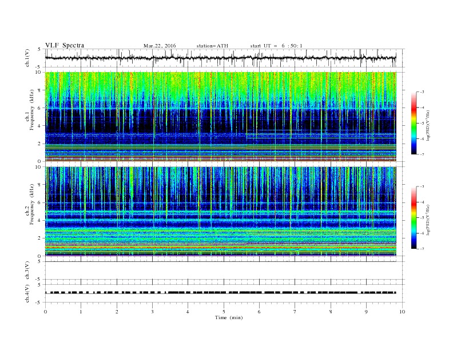Viewport: 453px width, 350px height.
Task: Click the "9" minute tick on the time axis
Action: point(366,312)
